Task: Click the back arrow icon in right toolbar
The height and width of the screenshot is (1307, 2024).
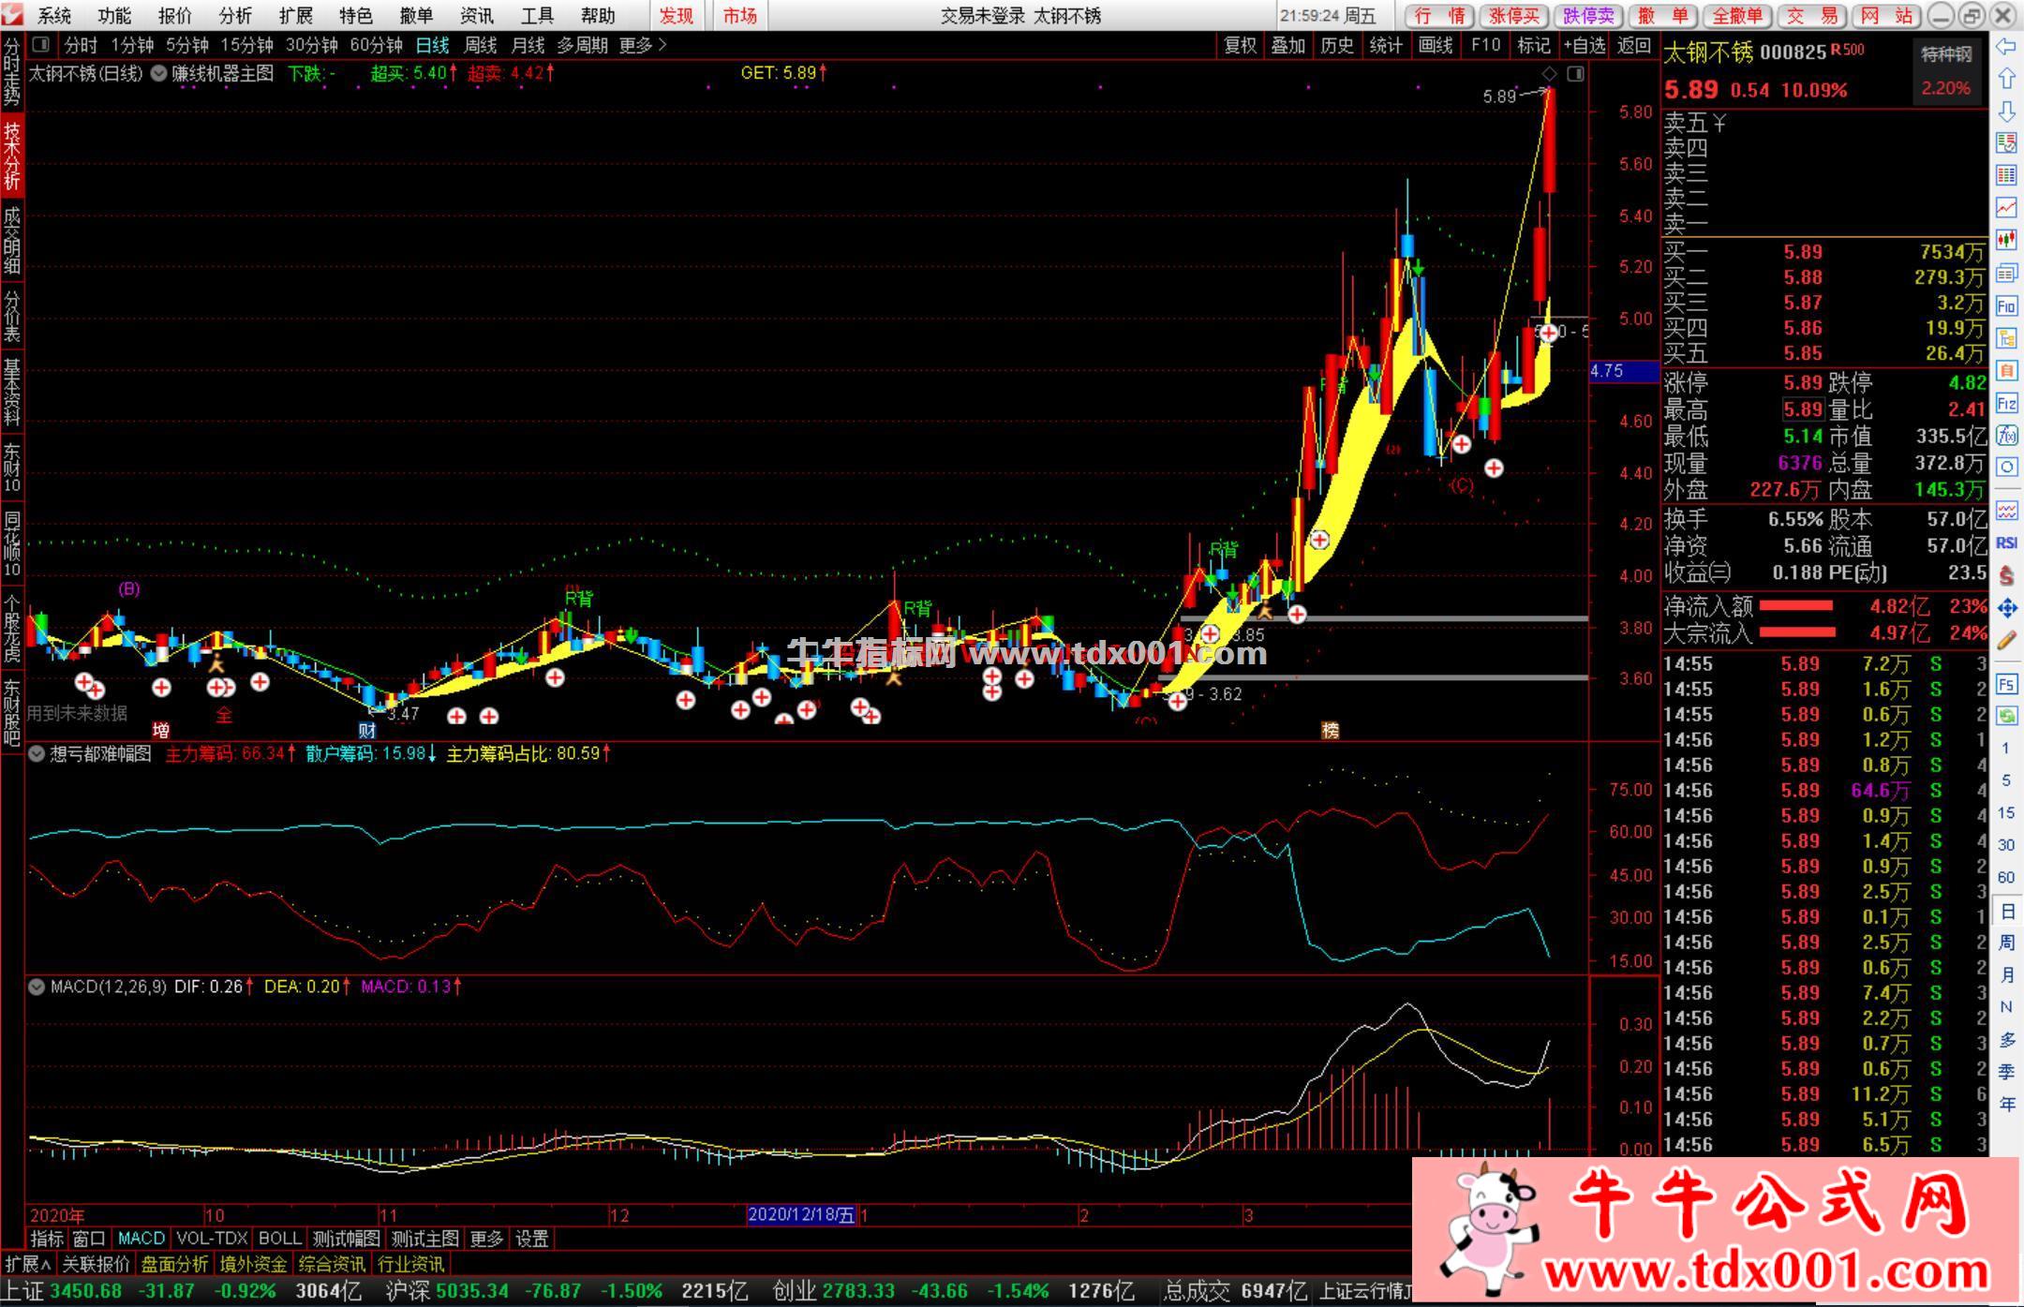Action: click(2006, 47)
